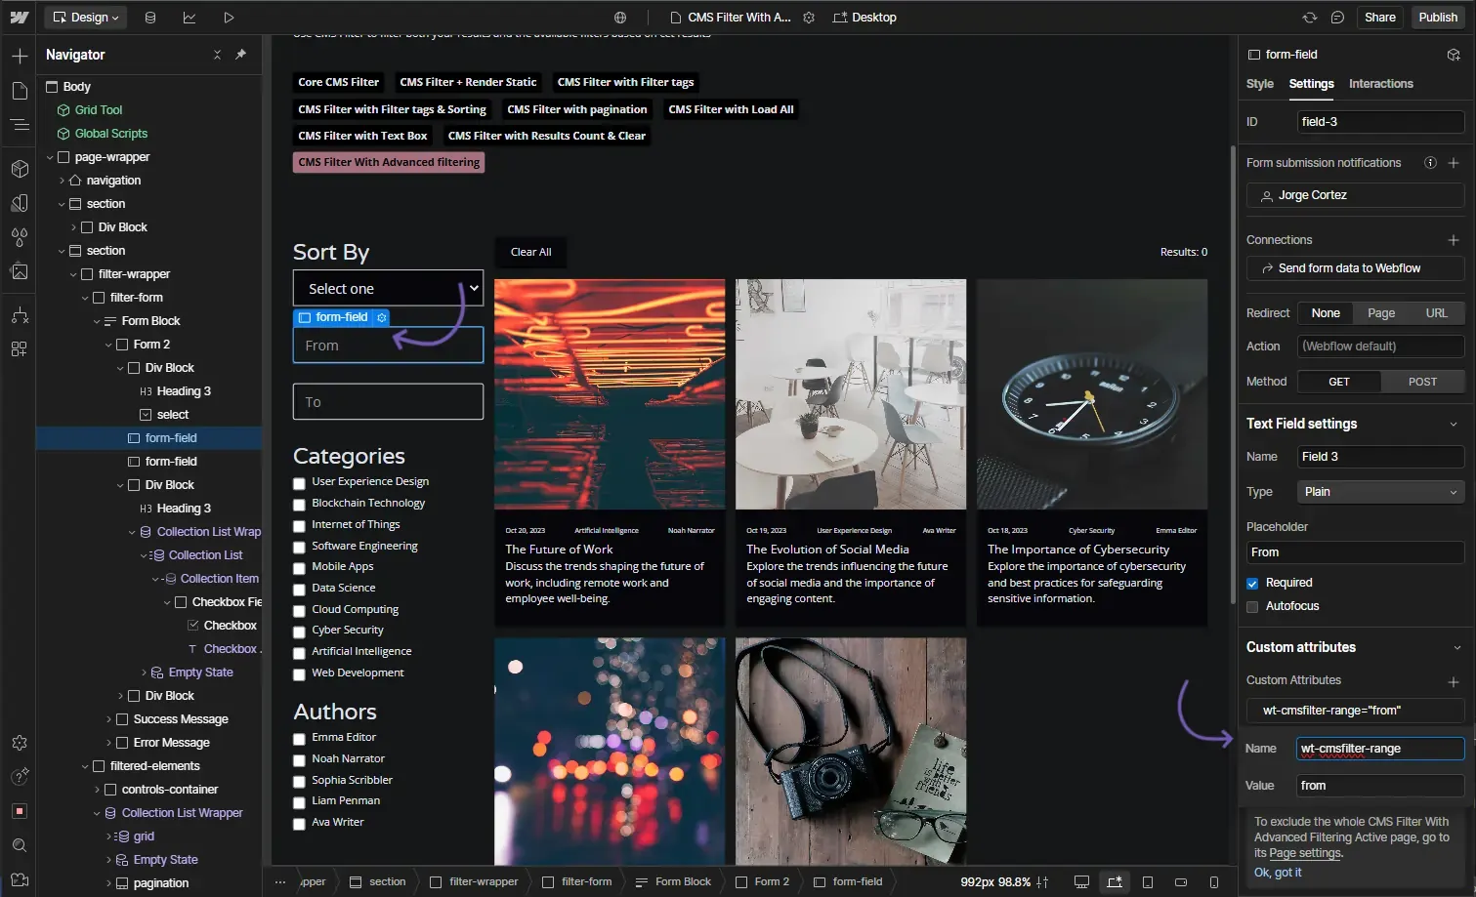This screenshot has height=897, width=1476.
Task: Open the Add elements panel
Action: (x=20, y=56)
